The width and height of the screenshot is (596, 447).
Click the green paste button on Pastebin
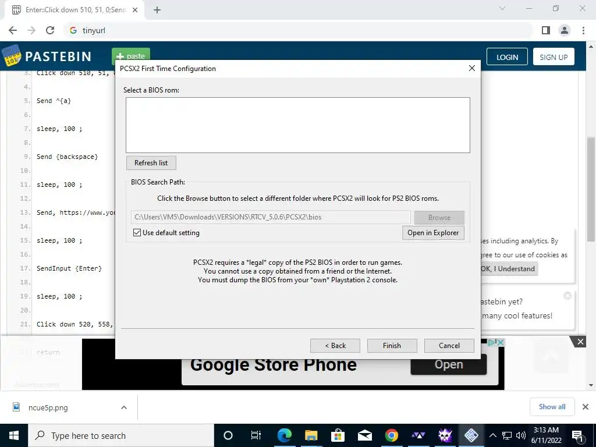131,55
